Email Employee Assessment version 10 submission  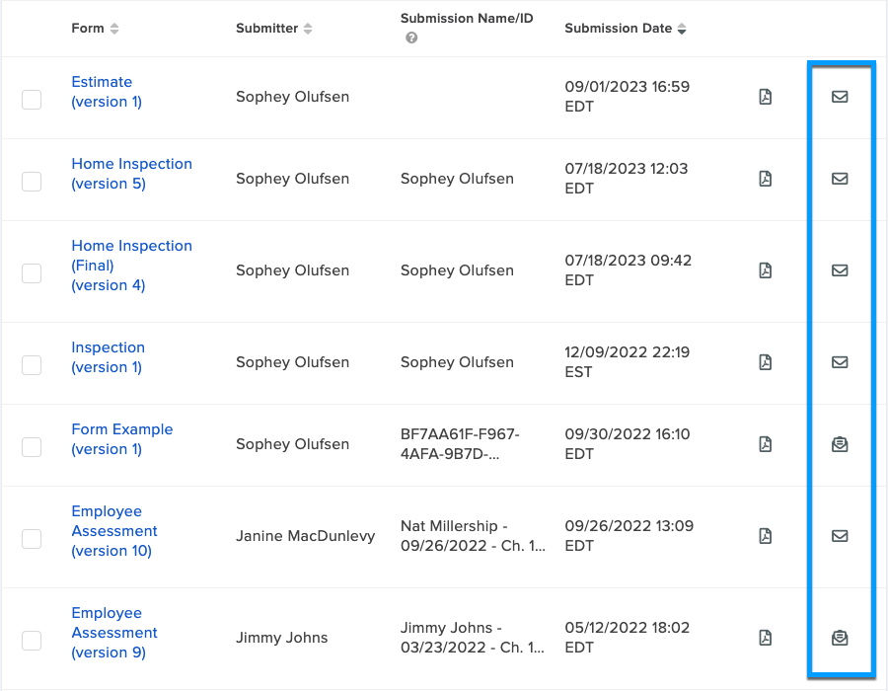coord(840,536)
